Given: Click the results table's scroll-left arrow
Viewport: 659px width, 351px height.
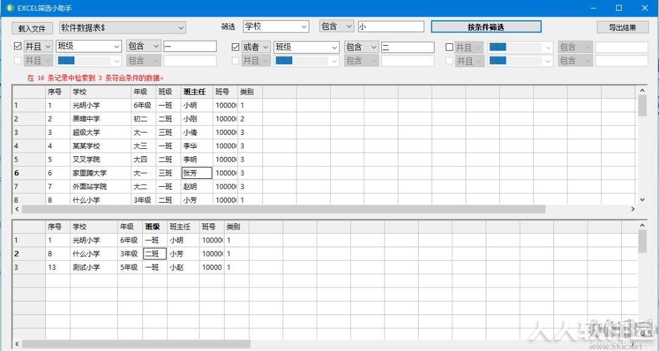Looking at the screenshot, I should [x=17, y=344].
